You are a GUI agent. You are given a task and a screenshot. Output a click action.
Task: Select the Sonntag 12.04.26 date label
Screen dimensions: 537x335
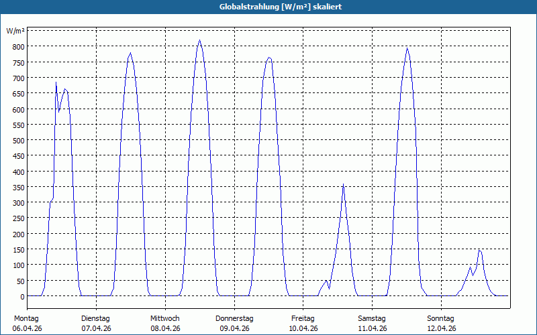(441, 324)
